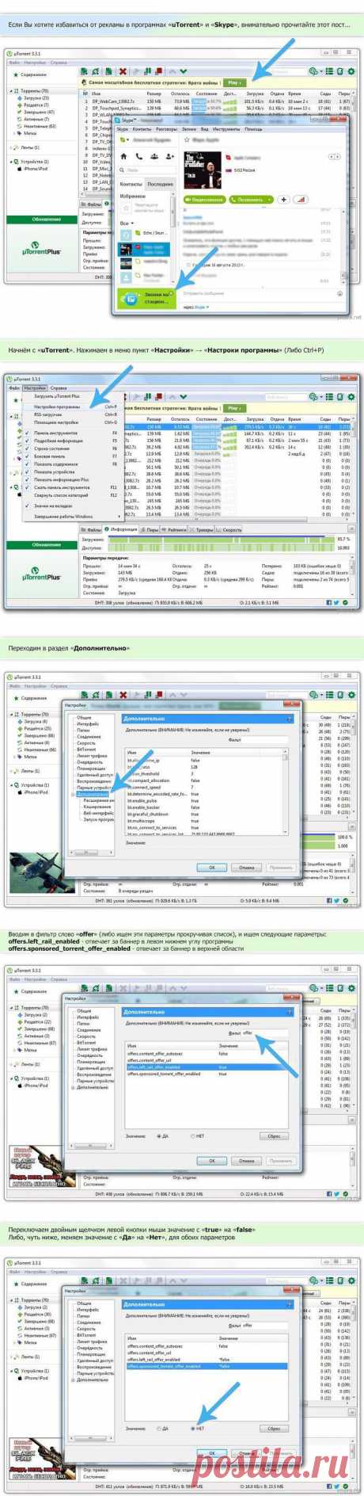Screen dimensions: 364x1496
Task: Open the Разговоры menu in Skype
Action: (x=166, y=129)
